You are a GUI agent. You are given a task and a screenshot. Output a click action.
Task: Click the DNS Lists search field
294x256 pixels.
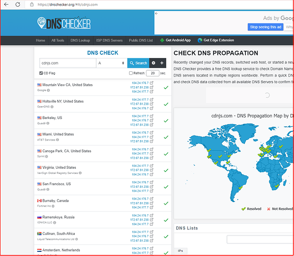point(260,239)
